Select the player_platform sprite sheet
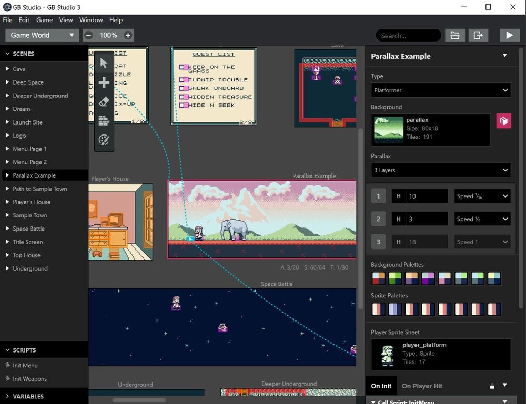Image resolution: width=526 pixels, height=404 pixels. 441,355
